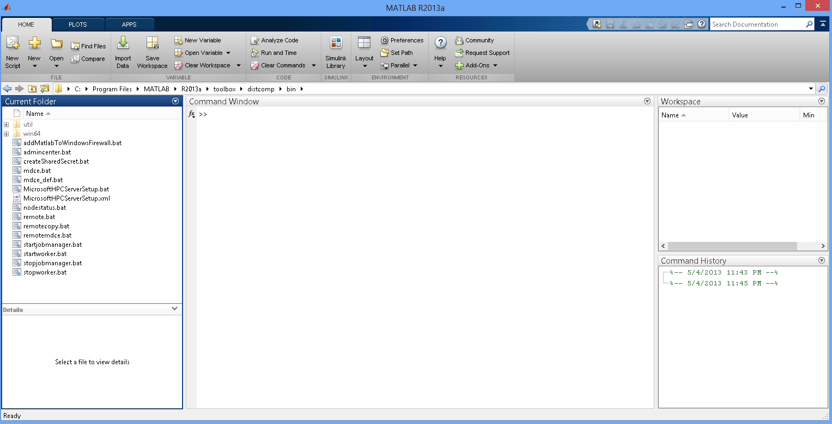The height and width of the screenshot is (424, 832).
Task: Expand the Clear Workspace dropdown arrow
Action: click(238, 65)
